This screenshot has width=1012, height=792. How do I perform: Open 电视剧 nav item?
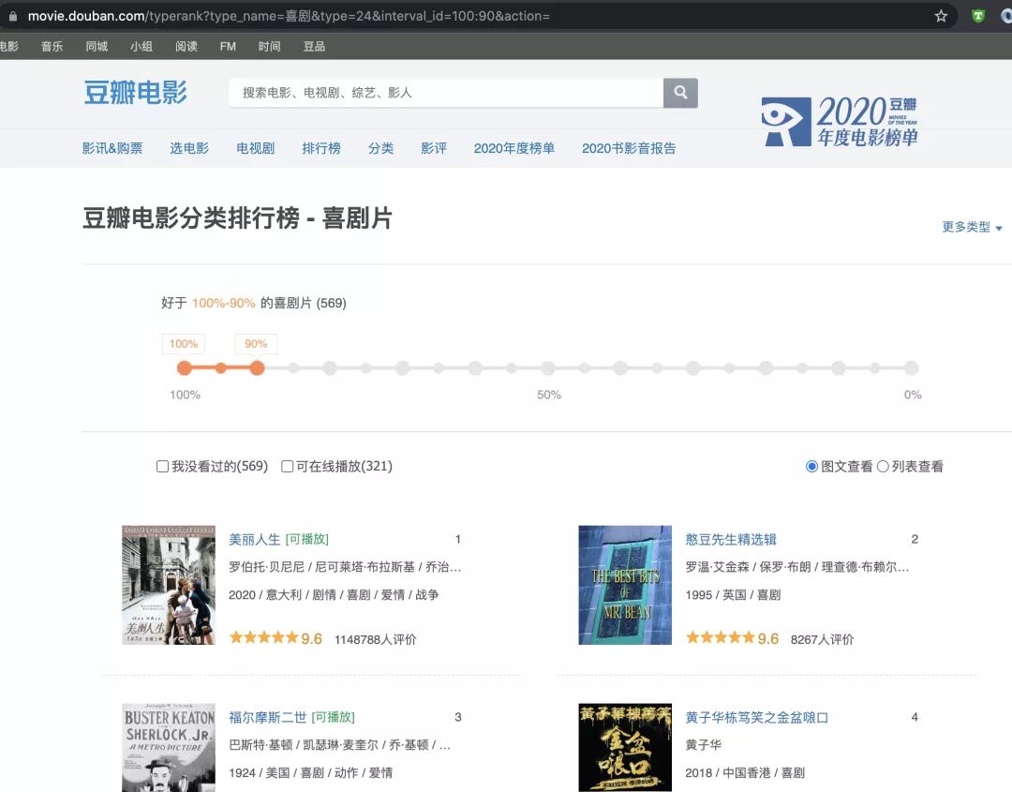pyautogui.click(x=256, y=148)
